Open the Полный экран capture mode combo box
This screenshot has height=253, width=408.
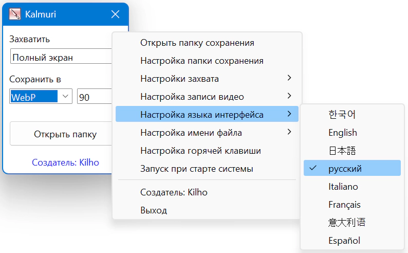pyautogui.click(x=61, y=56)
